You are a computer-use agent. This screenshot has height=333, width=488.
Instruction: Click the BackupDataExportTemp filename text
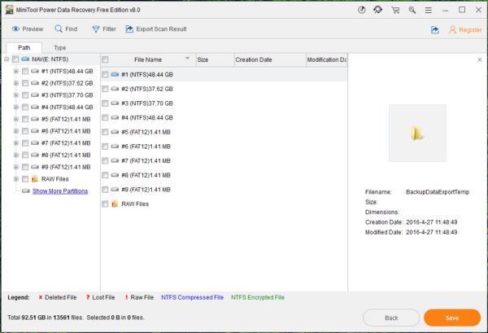tap(438, 192)
